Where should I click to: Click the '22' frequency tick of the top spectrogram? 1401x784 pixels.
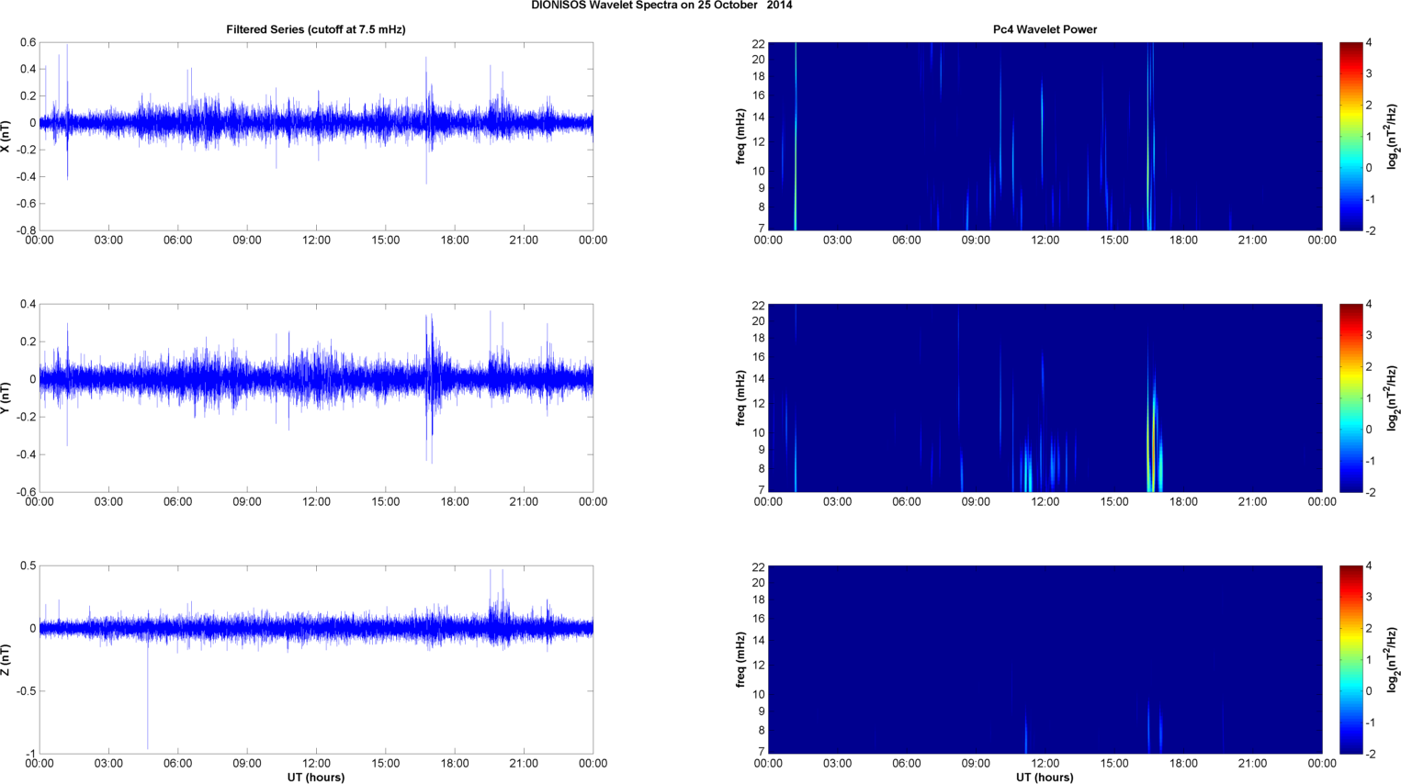(x=758, y=43)
